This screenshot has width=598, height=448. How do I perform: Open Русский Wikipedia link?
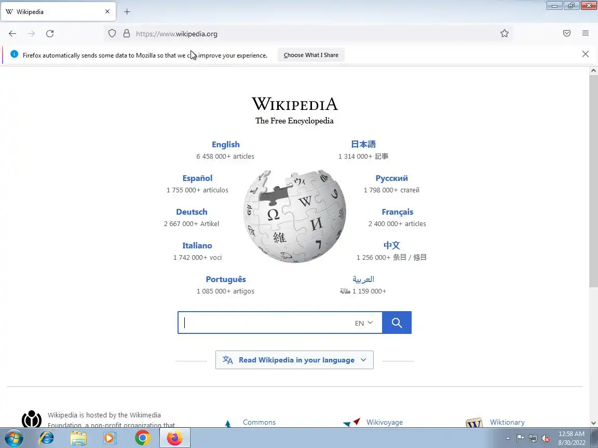pos(392,178)
